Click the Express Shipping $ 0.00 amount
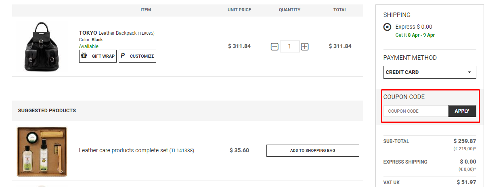 coord(468,162)
